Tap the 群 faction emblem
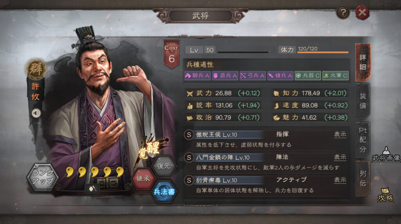Image resolution: width=401 pixels, height=224 pixels. [36, 69]
